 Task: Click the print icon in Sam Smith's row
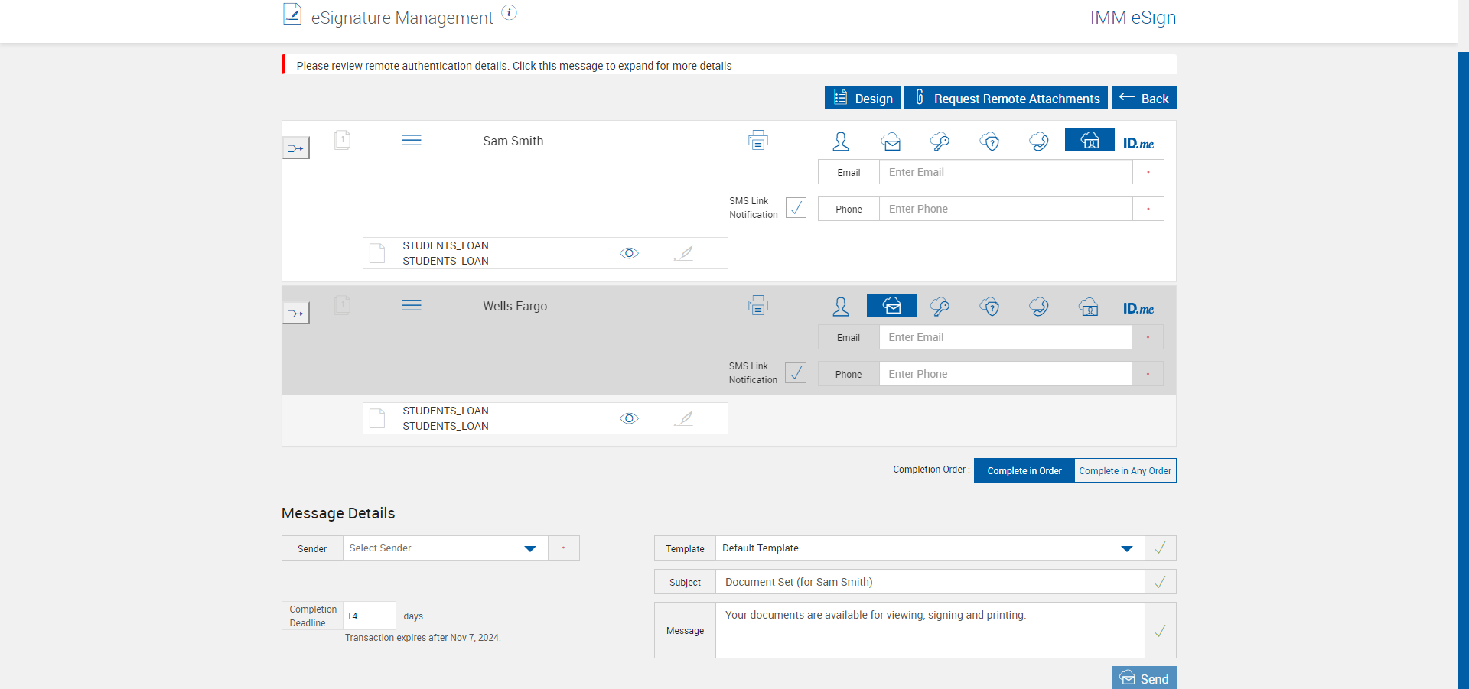[x=757, y=141]
